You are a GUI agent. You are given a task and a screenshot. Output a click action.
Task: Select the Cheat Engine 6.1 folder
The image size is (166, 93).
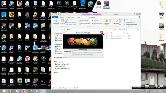point(75,5)
